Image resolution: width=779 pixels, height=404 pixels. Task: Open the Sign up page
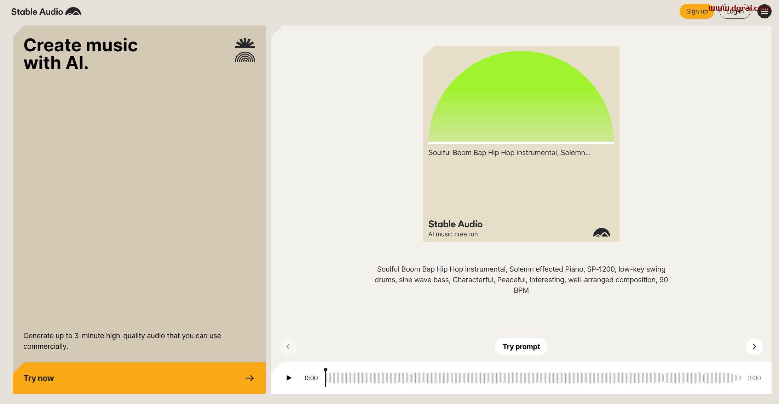[x=697, y=11]
